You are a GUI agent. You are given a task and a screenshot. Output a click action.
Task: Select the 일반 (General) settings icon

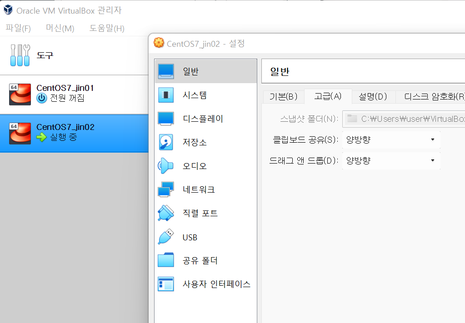[166, 71]
